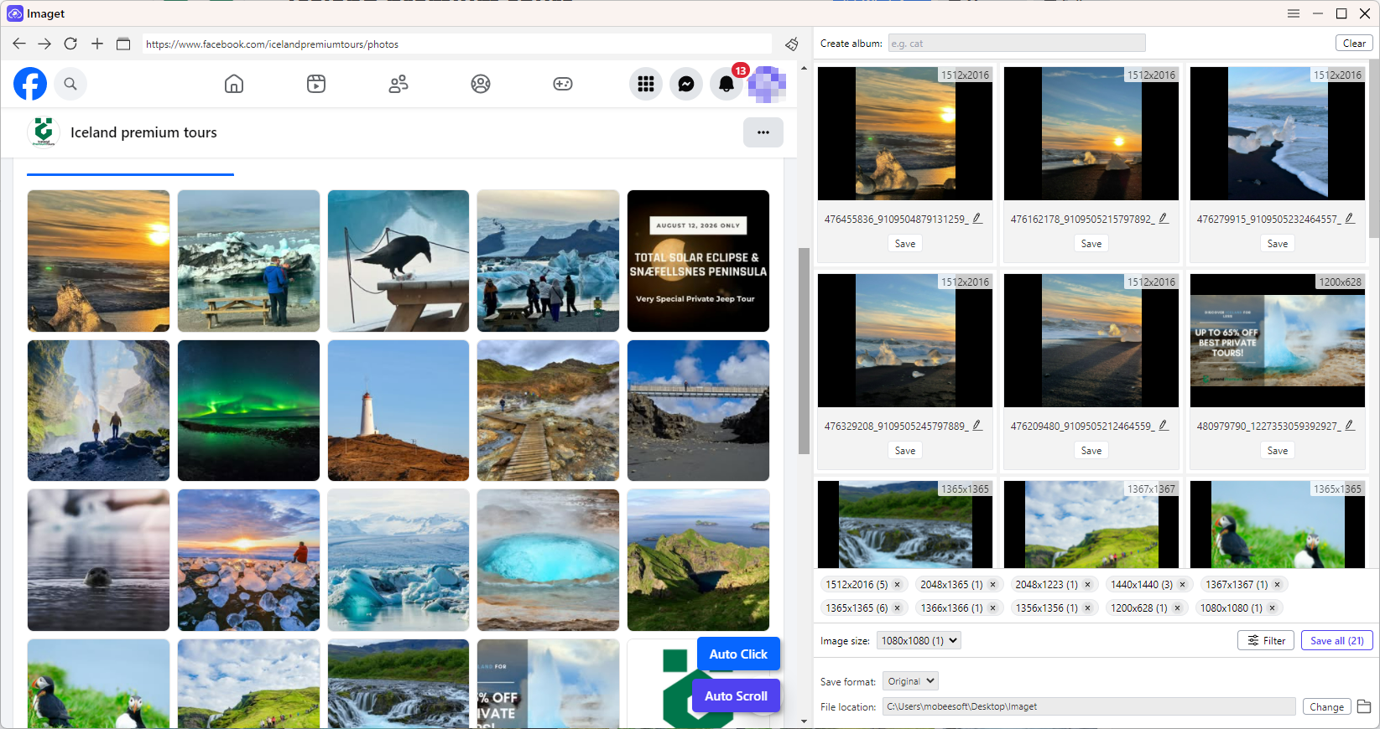1380x729 pixels.
Task: Remove the 1365x1365 (6) size filter
Action: (x=897, y=608)
